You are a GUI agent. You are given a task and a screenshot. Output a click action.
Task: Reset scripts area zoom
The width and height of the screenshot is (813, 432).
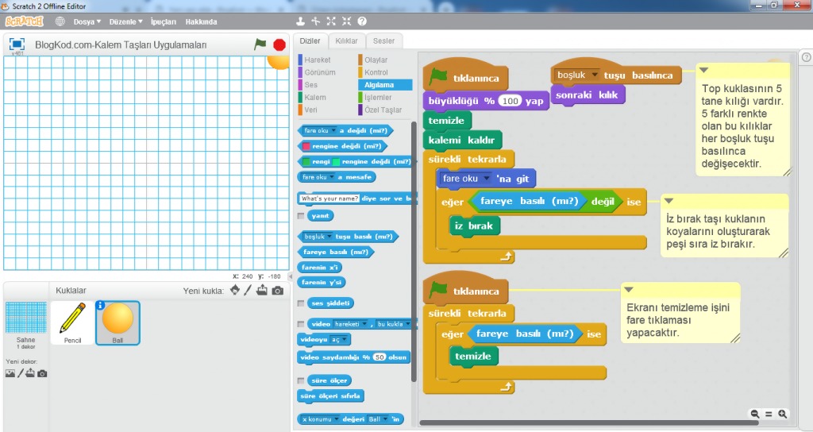769,414
